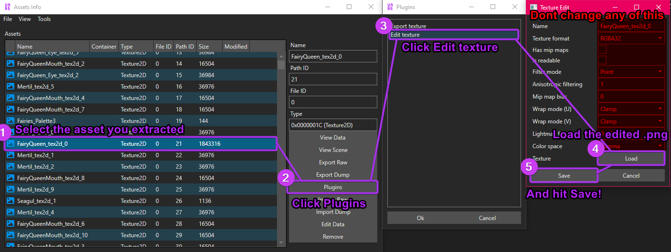
Task: Click the Mip map bias field
Action: tap(631, 97)
